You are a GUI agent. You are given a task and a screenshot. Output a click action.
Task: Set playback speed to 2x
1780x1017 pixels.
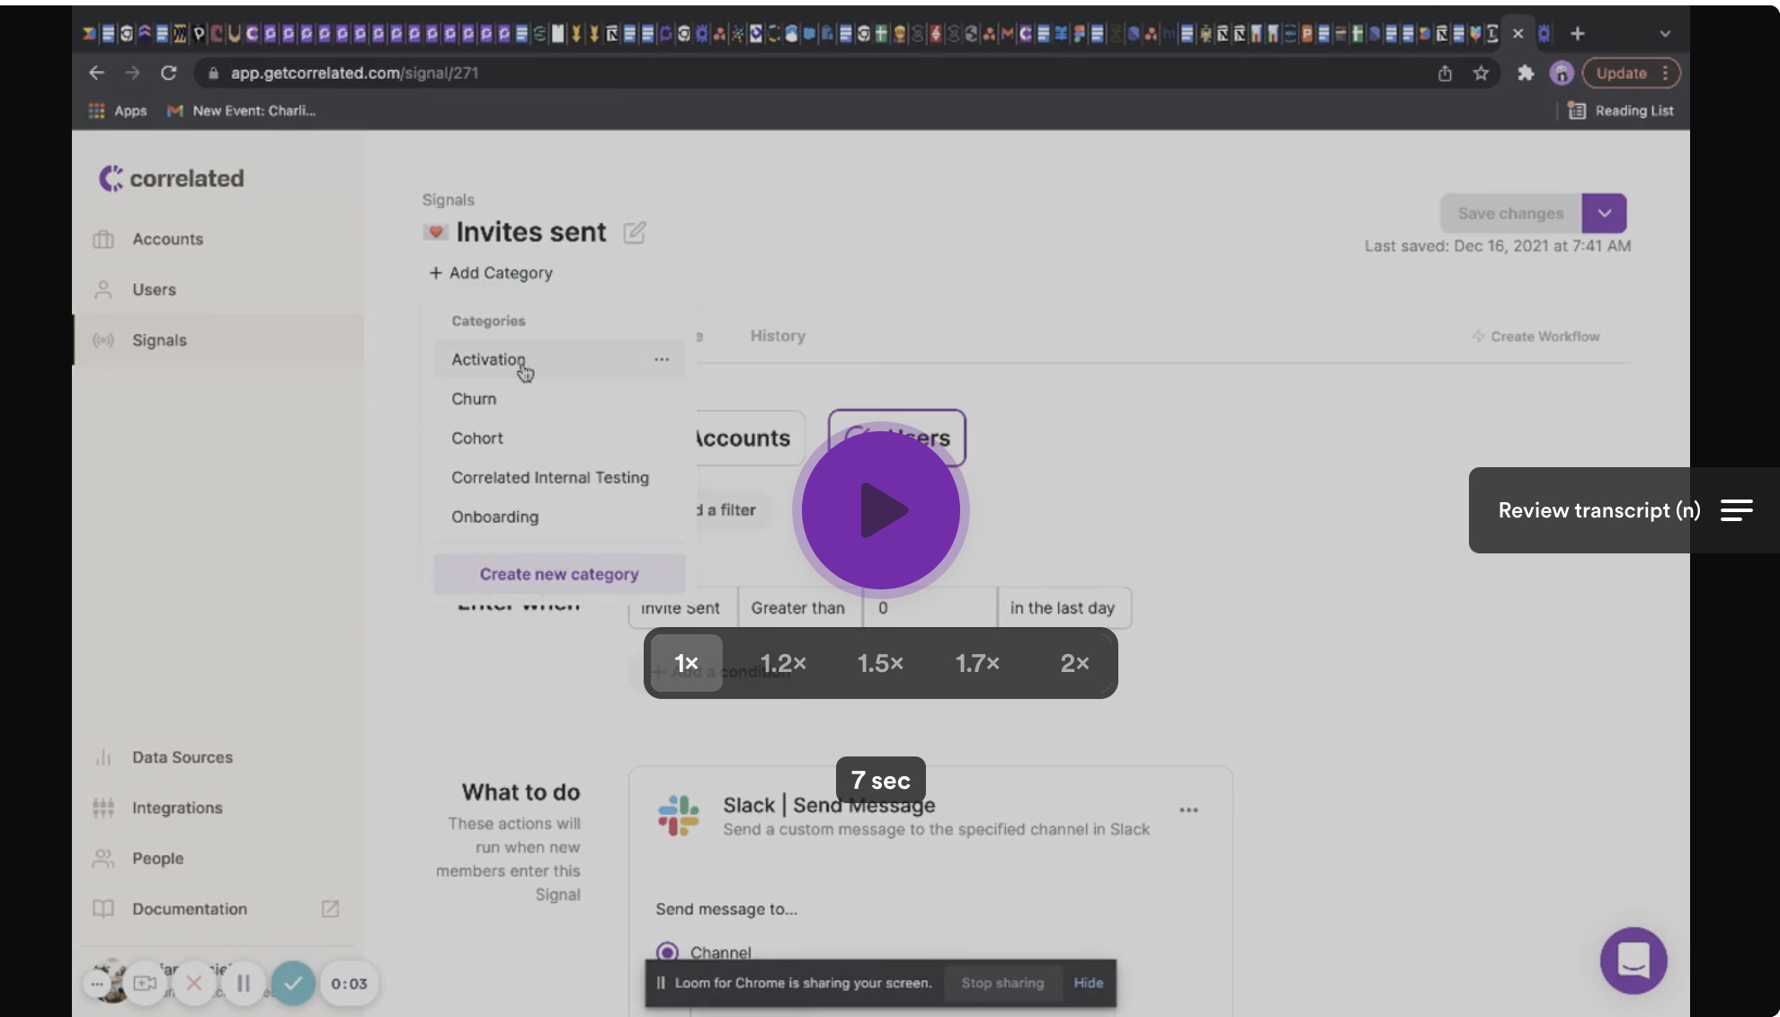click(x=1074, y=663)
